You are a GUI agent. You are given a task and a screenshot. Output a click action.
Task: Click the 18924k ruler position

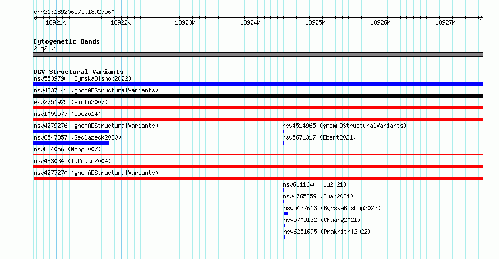[x=250, y=22]
